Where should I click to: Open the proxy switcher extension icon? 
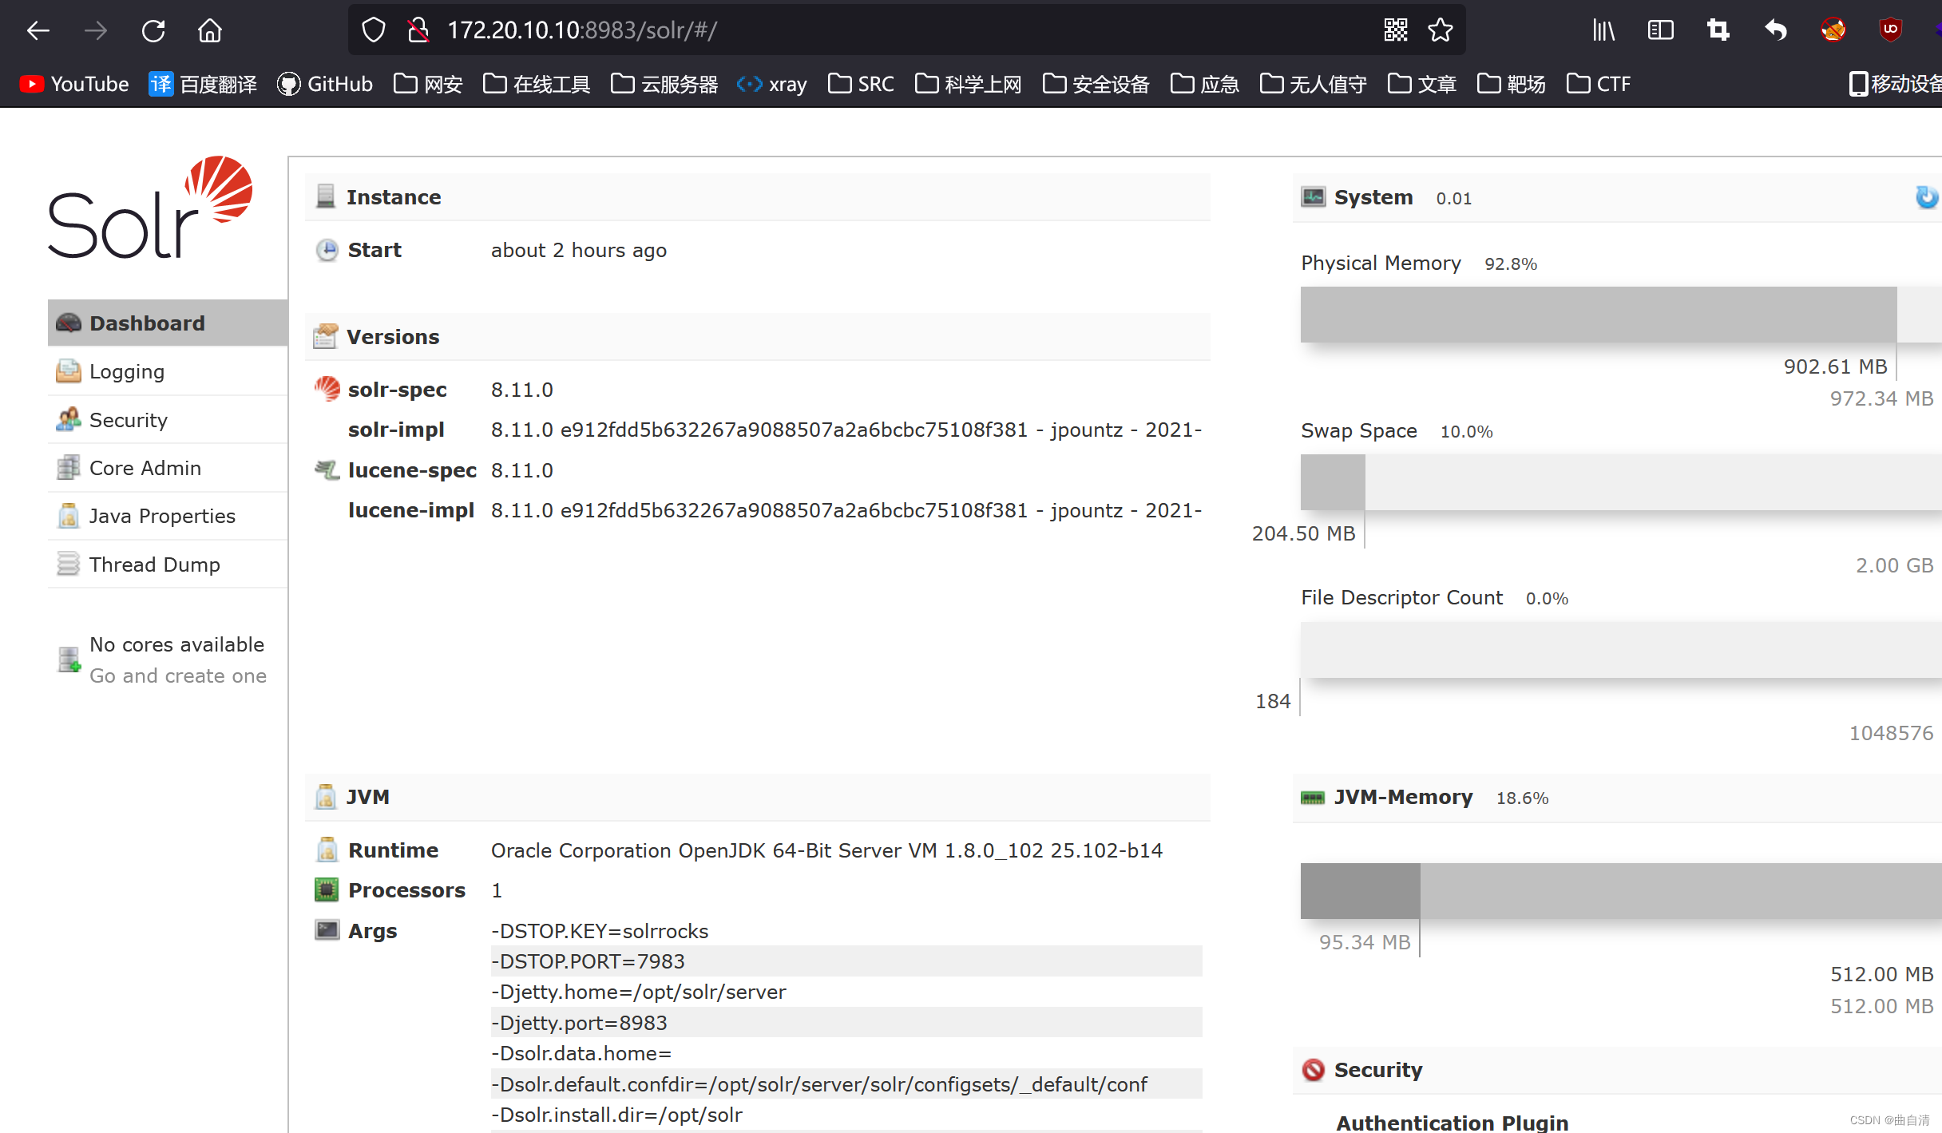(1833, 30)
